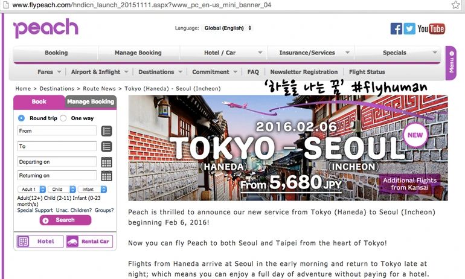Click the From airport field

57,131
